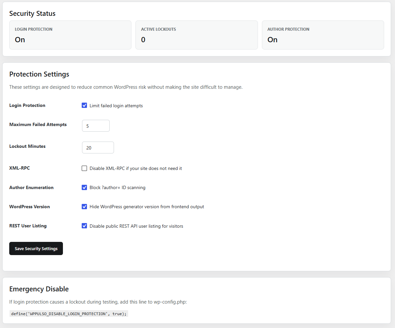
Task: Focus the Lockout Minutes input
Action: [x=98, y=148]
